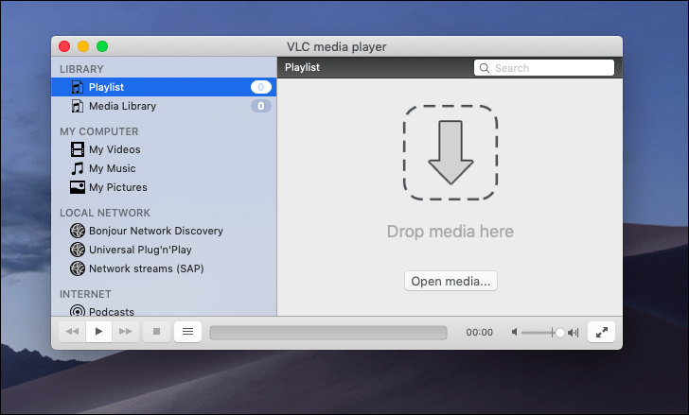Viewport: 689px width, 415px height.
Task: Open My Pictures entry
Action: tap(118, 187)
